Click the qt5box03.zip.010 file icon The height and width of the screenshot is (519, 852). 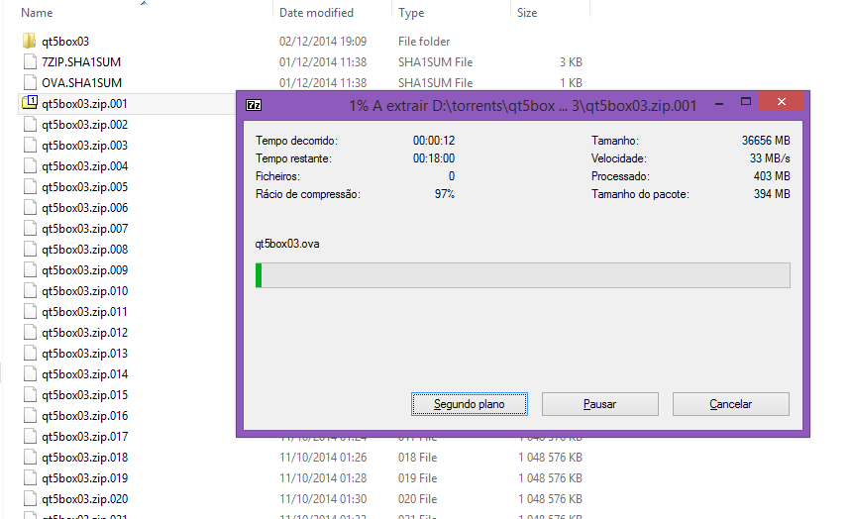[30, 291]
